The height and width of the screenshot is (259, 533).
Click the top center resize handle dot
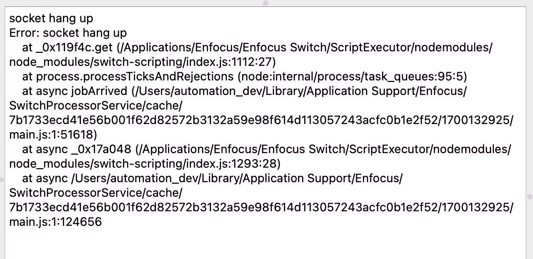coord(266,3)
